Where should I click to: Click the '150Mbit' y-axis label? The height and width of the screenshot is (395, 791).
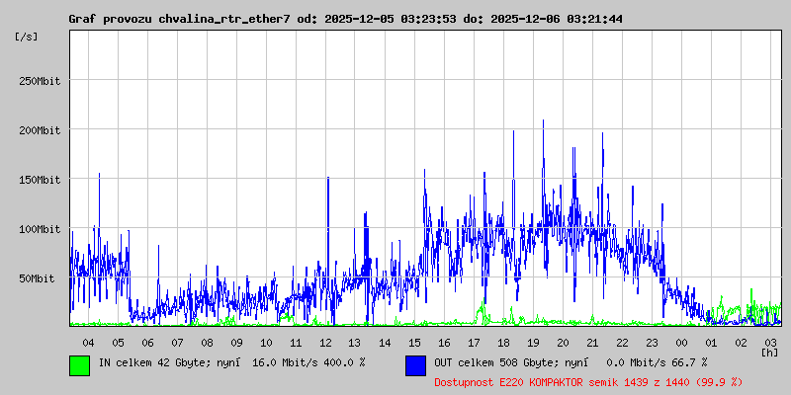40,180
